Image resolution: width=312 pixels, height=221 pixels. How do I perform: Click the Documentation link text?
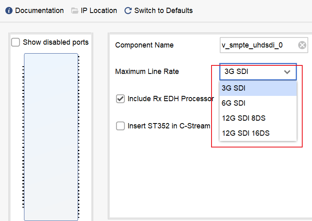tap(39, 11)
